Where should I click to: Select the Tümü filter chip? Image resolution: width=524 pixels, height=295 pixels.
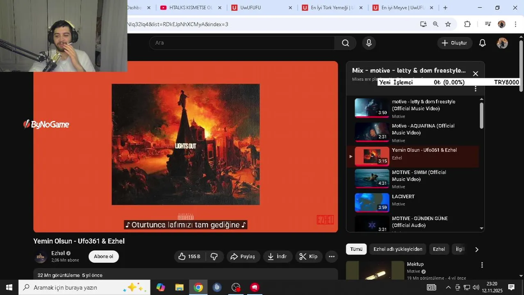(x=356, y=249)
